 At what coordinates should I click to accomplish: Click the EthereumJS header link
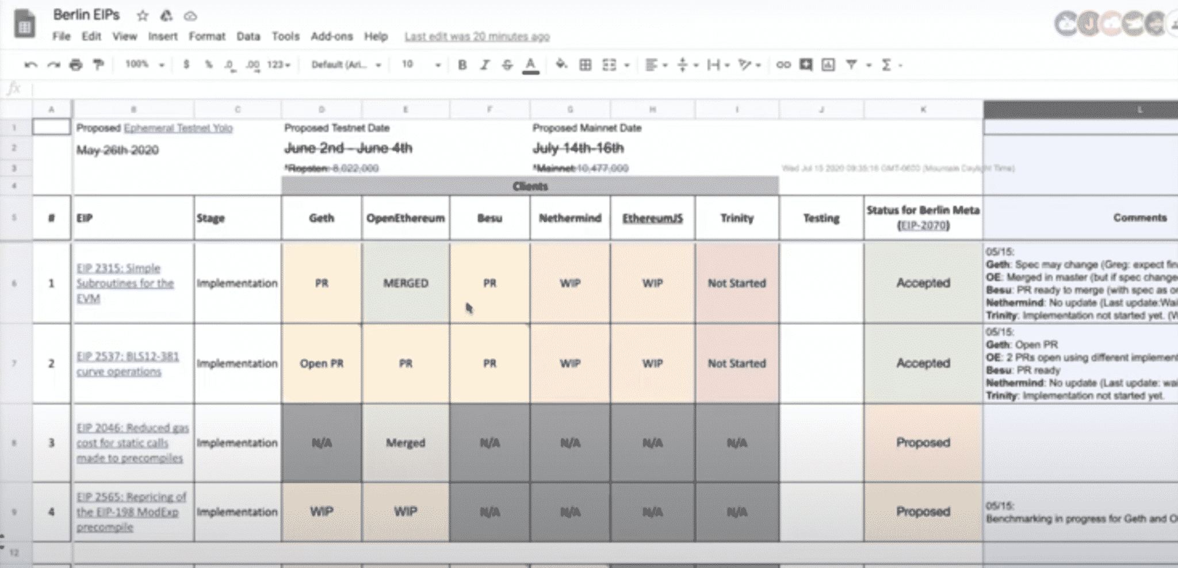tap(652, 218)
